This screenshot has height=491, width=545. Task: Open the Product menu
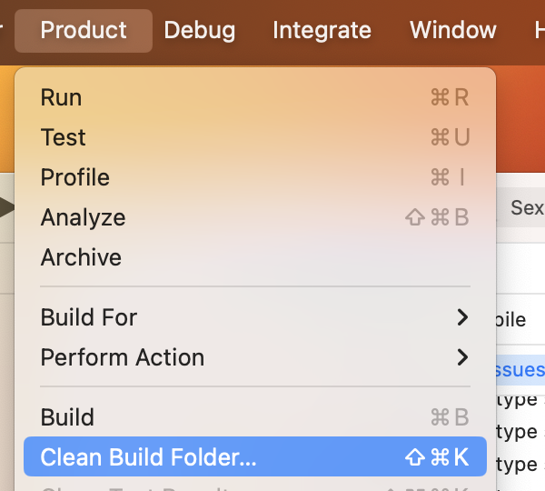84,30
